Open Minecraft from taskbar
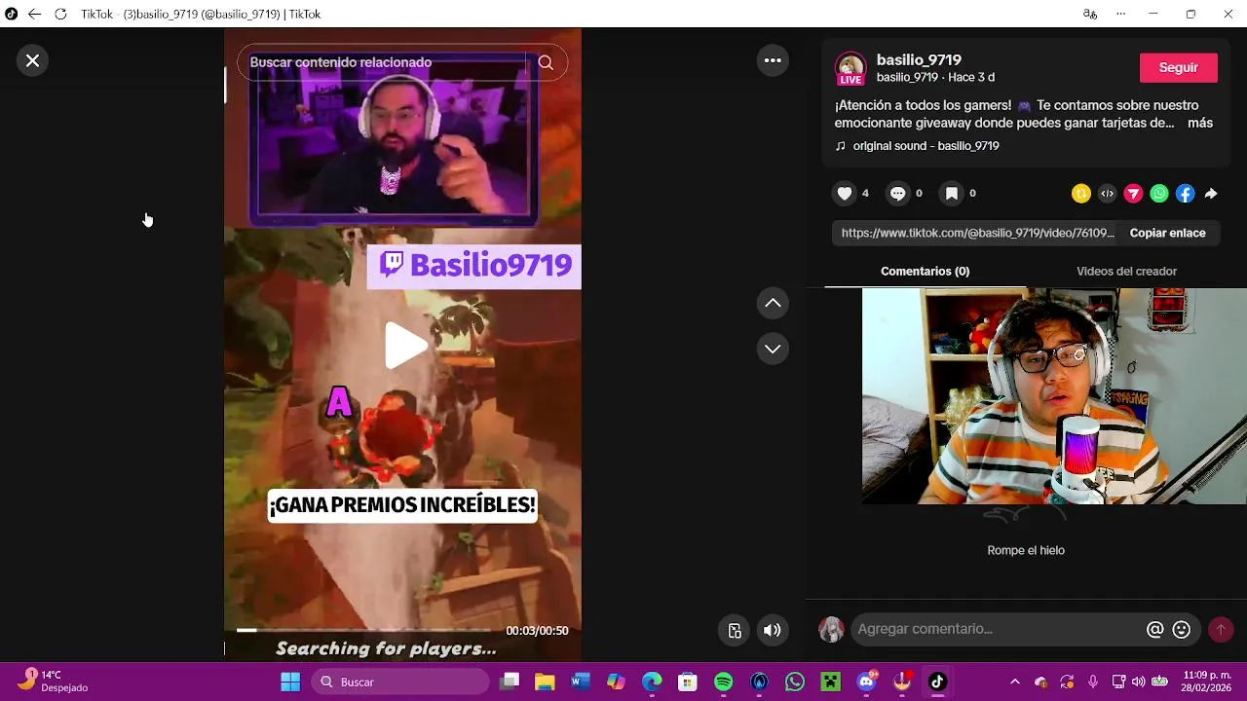Viewport: 1247px width, 701px height. point(830,682)
